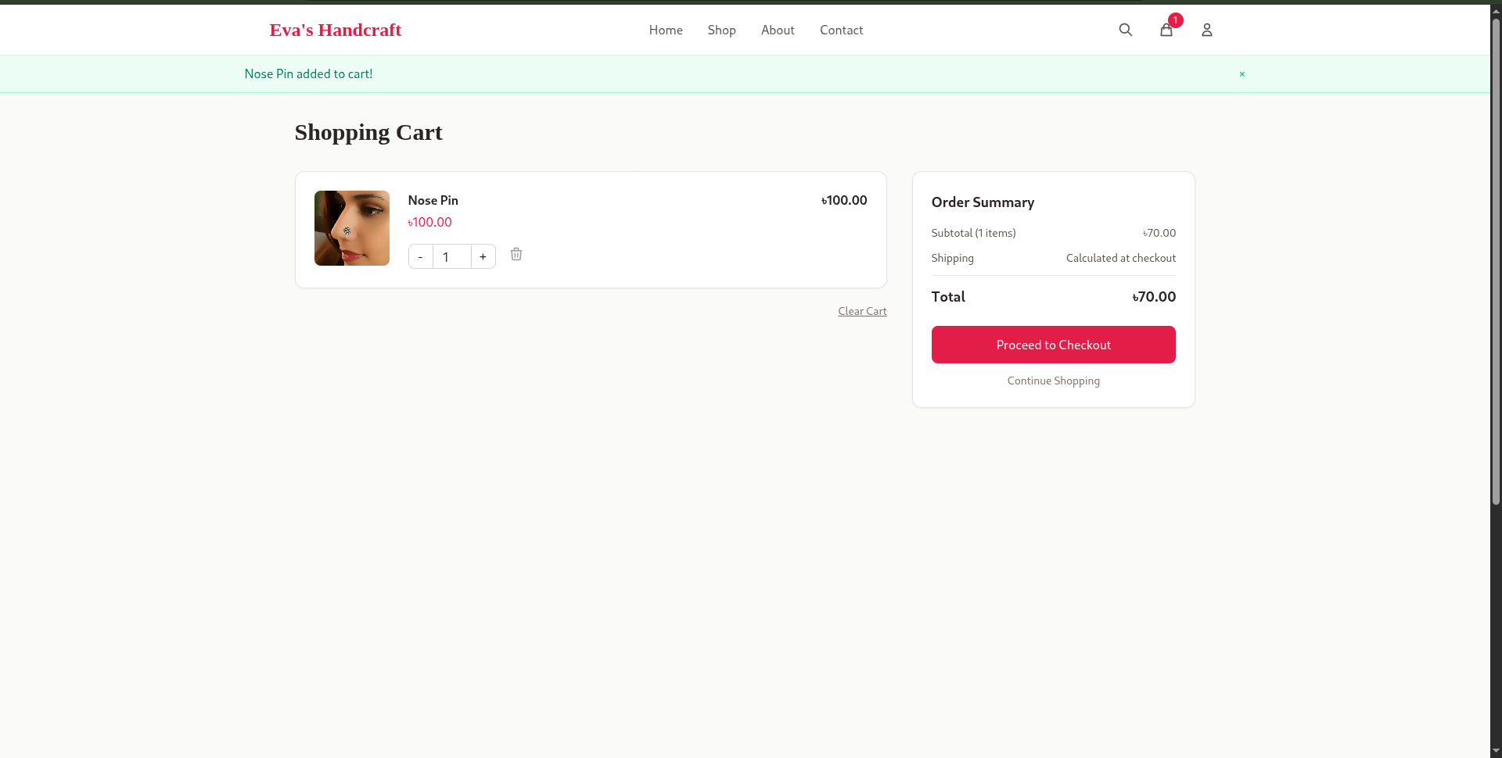
Task: Decrease Nose Pin quantity with minus button
Action: click(x=420, y=256)
